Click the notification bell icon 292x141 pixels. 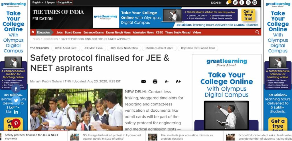pyautogui.click(x=228, y=3)
